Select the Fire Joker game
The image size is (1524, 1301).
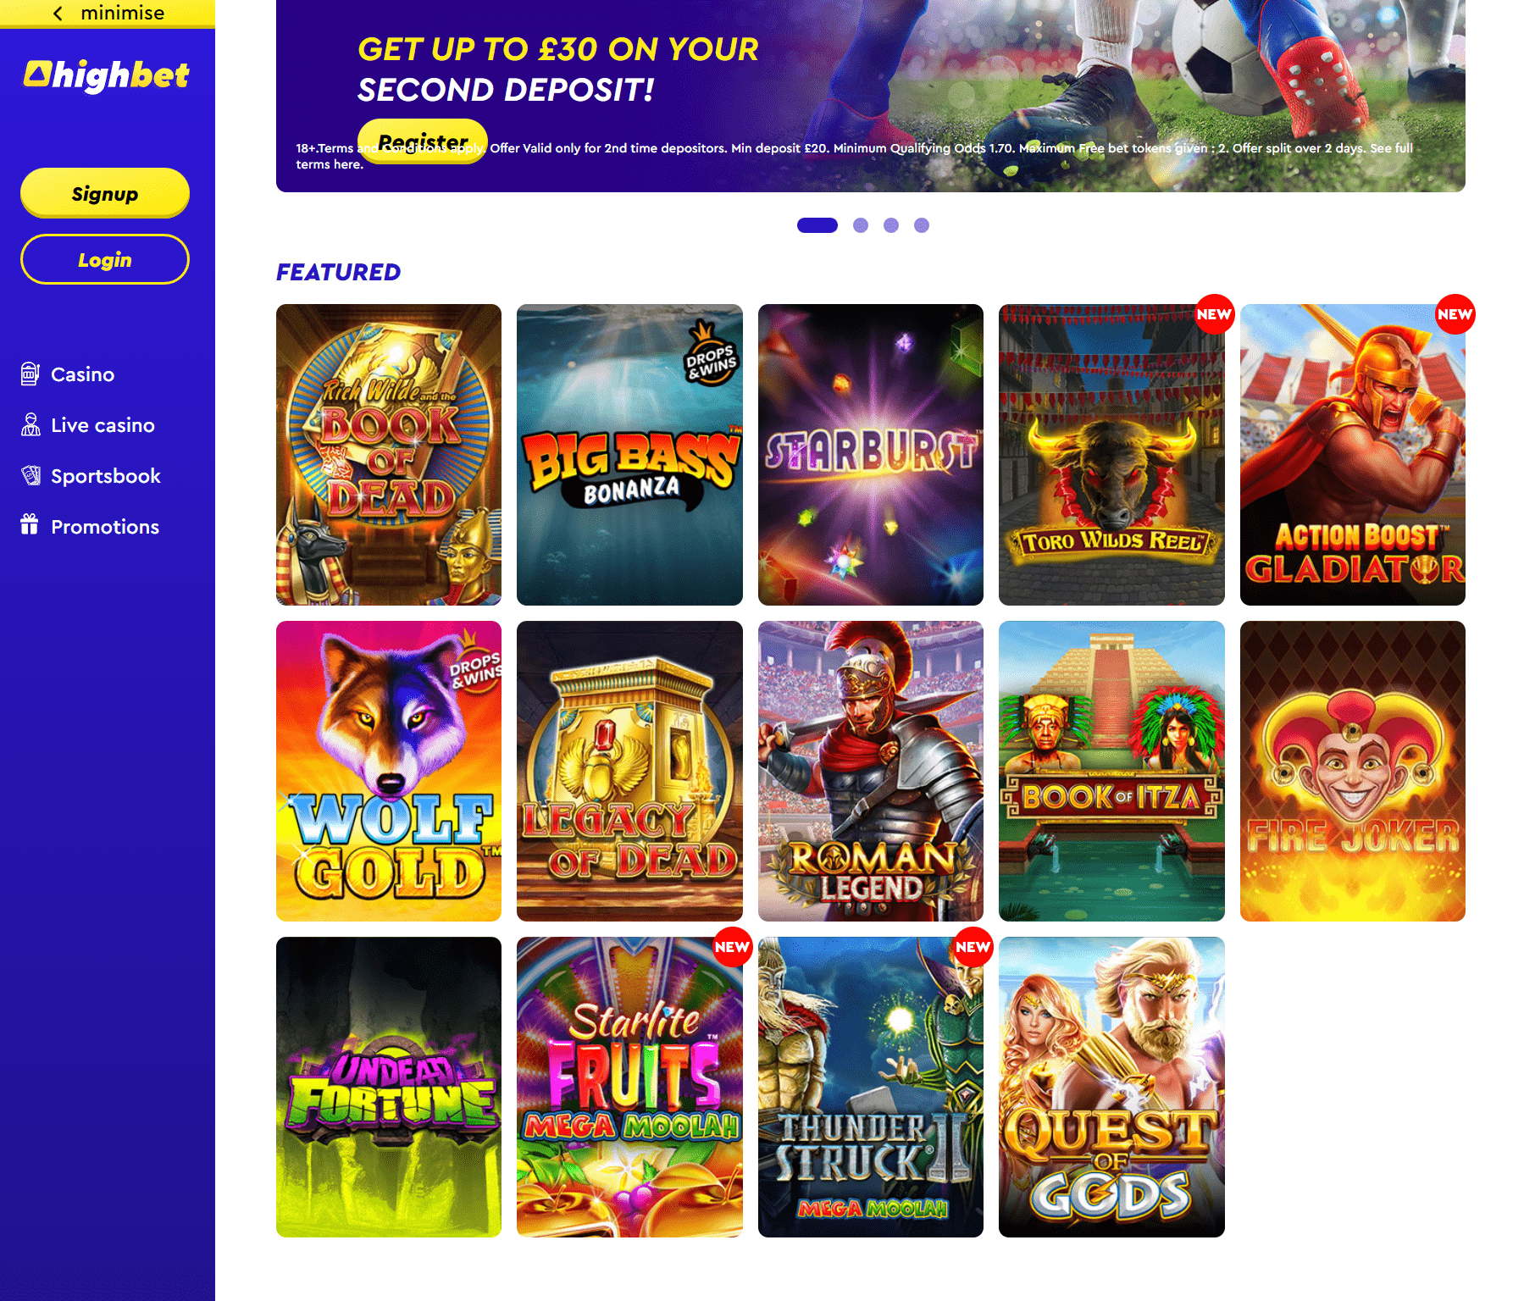coord(1353,771)
